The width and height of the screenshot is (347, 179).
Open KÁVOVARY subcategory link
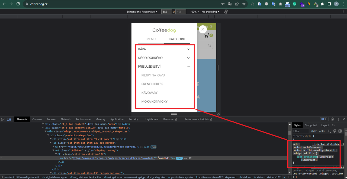(149, 93)
